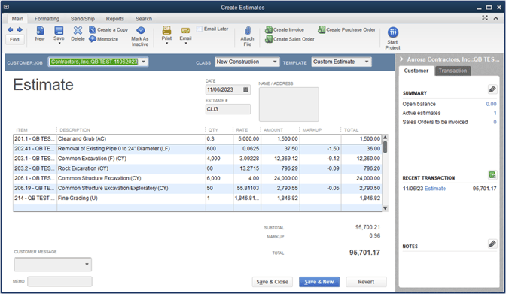
Task: Click the Revert button
Action: 366,282
